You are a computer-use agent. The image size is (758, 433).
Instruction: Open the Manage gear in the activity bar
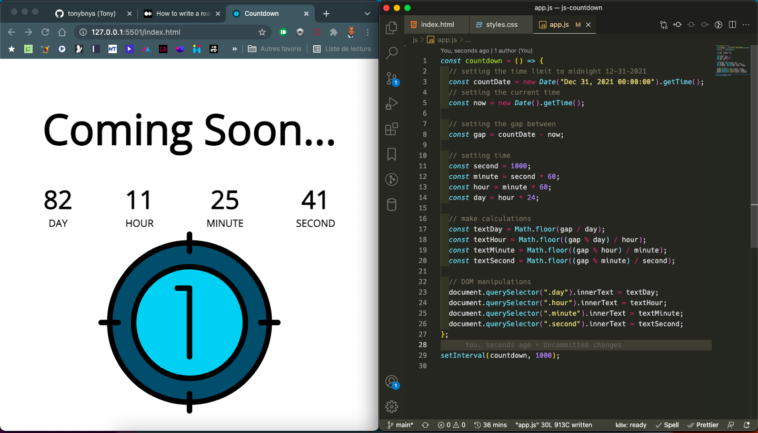point(392,406)
